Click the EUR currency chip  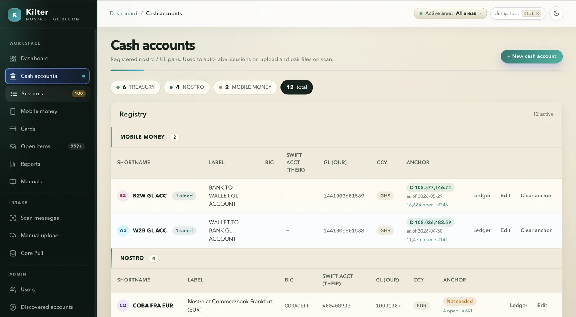click(422, 306)
